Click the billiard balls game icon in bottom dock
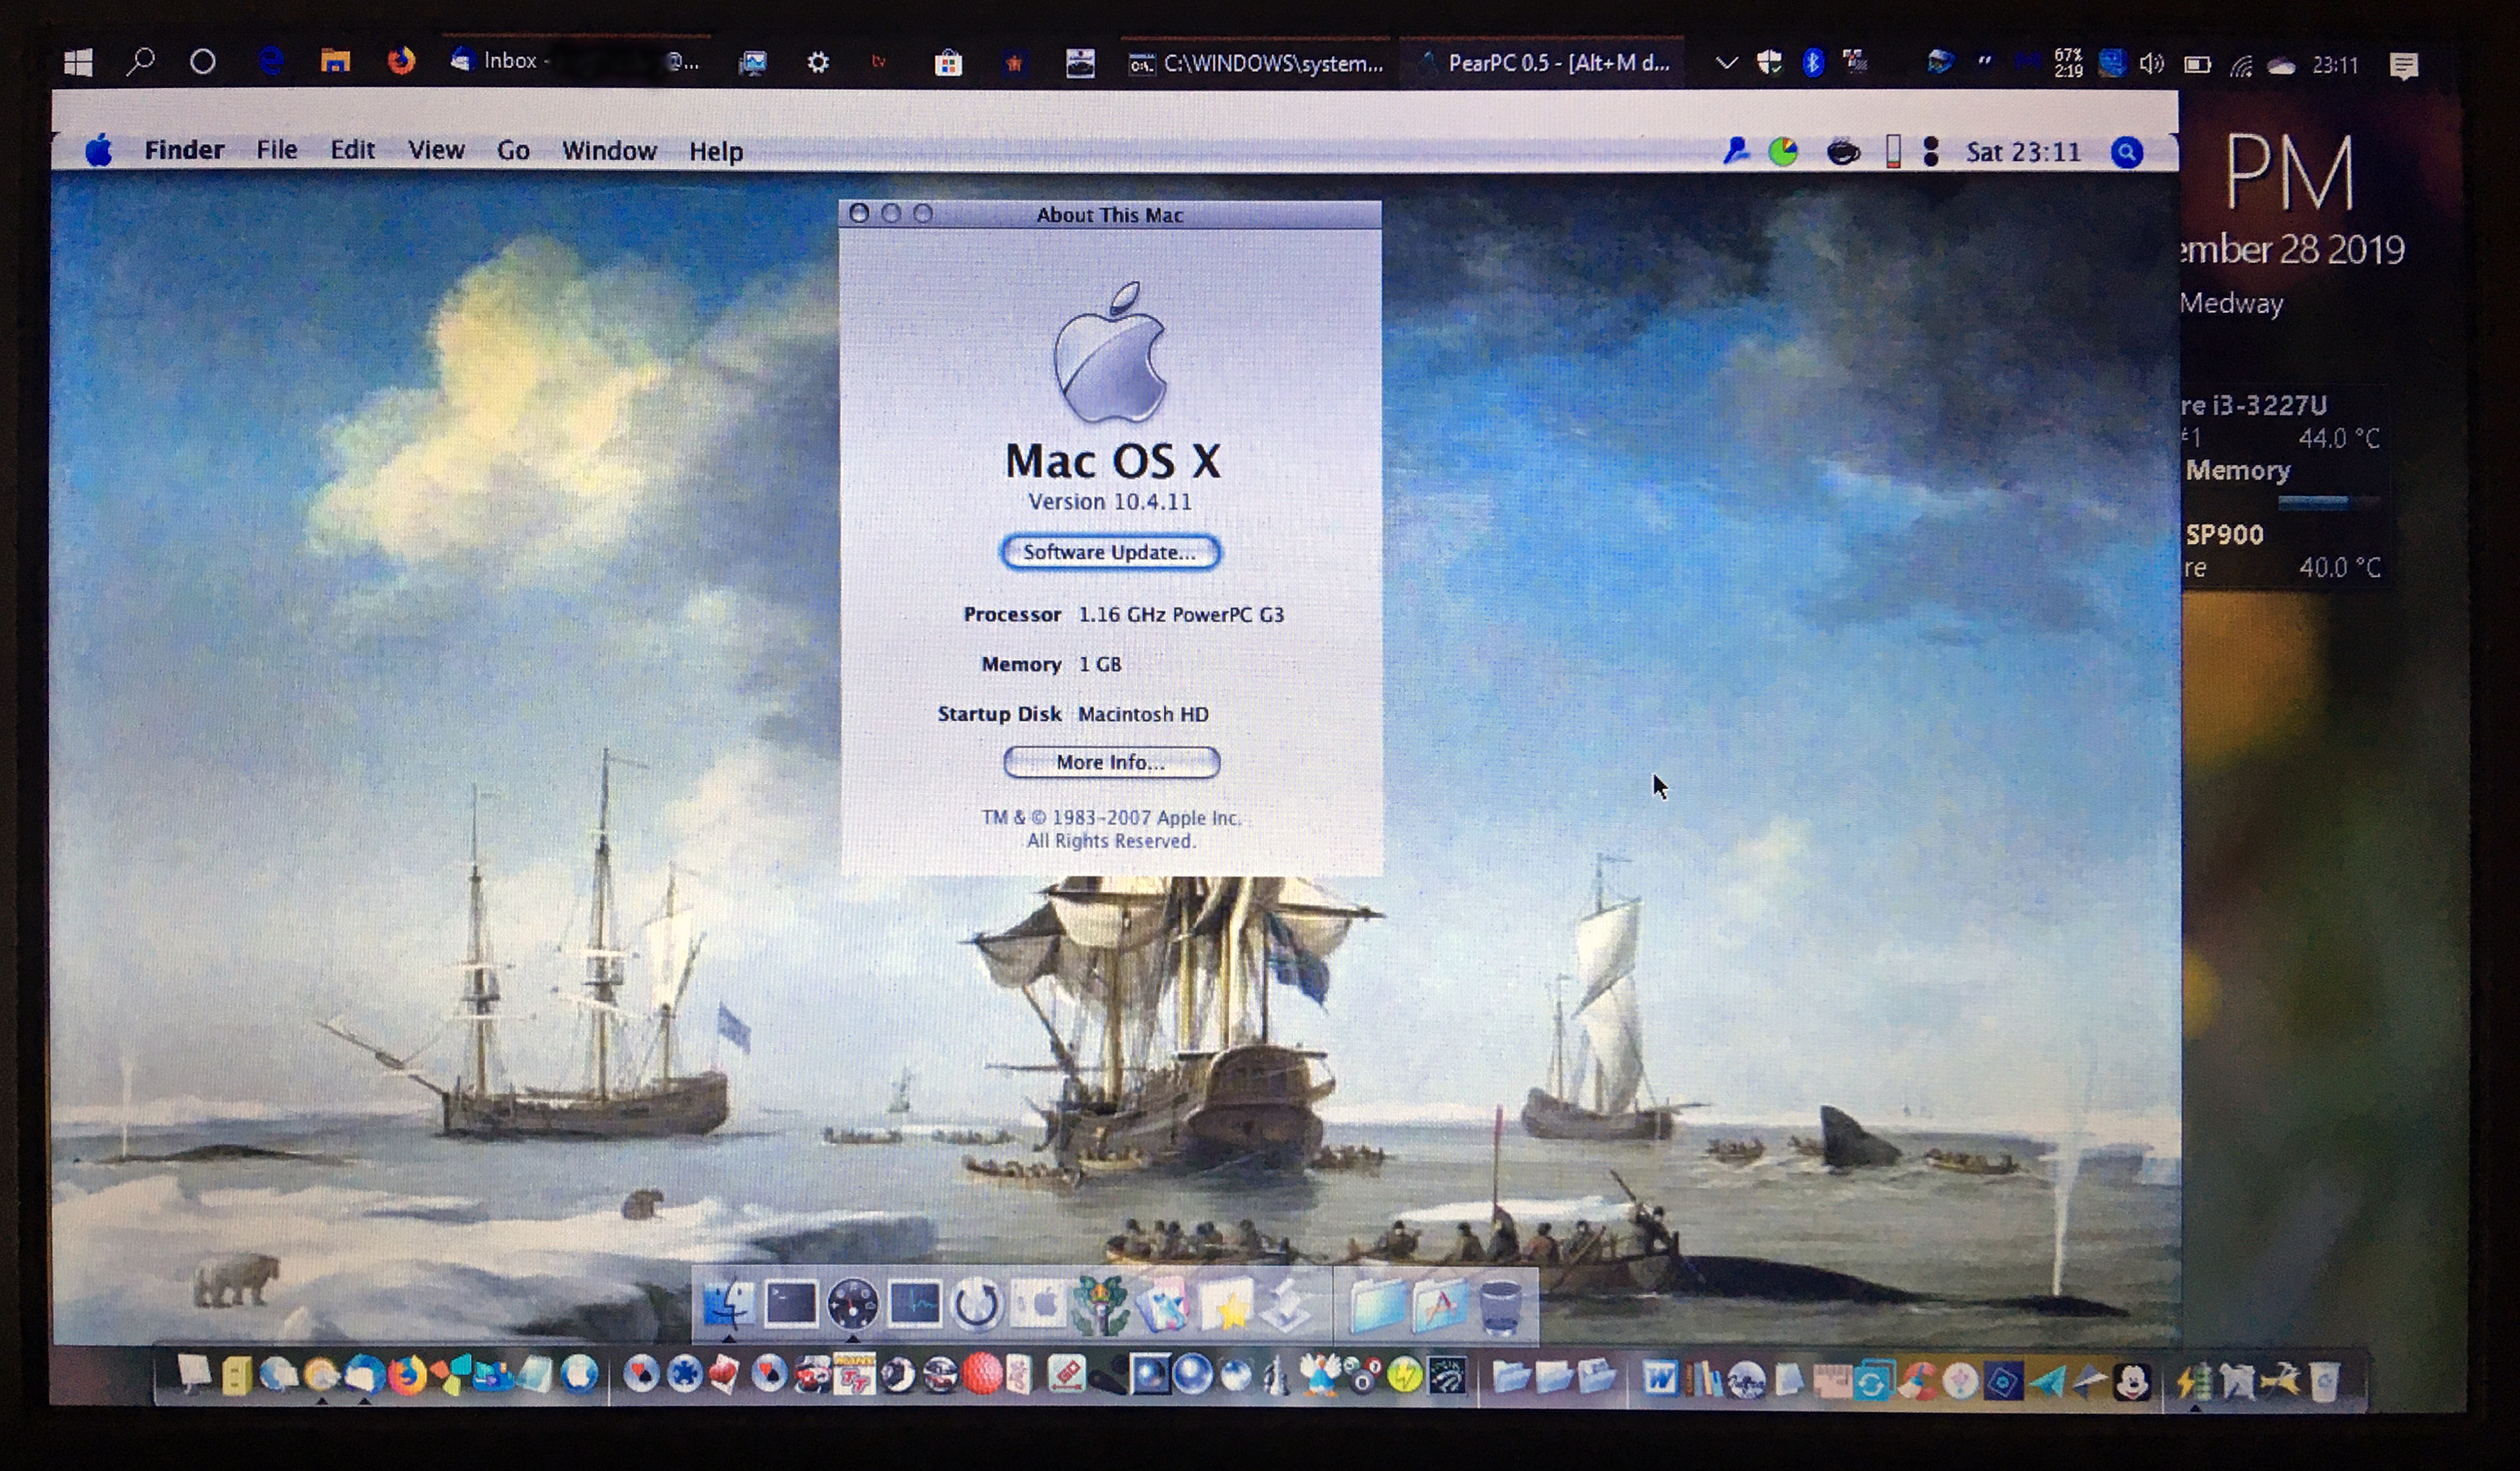Image resolution: width=2520 pixels, height=1471 pixels. (1364, 1376)
